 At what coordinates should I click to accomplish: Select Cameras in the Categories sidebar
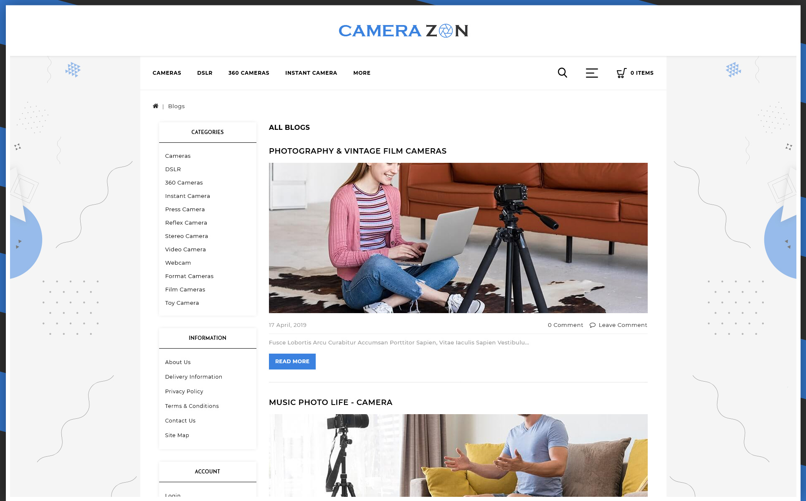point(178,156)
